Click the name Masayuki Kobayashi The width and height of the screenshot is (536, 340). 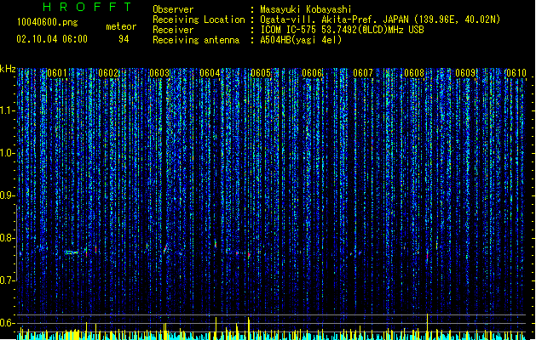tap(306, 9)
